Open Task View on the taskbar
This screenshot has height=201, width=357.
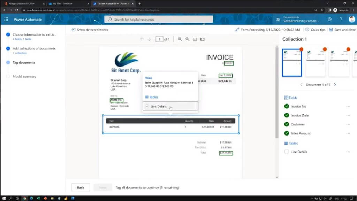pos(17,198)
